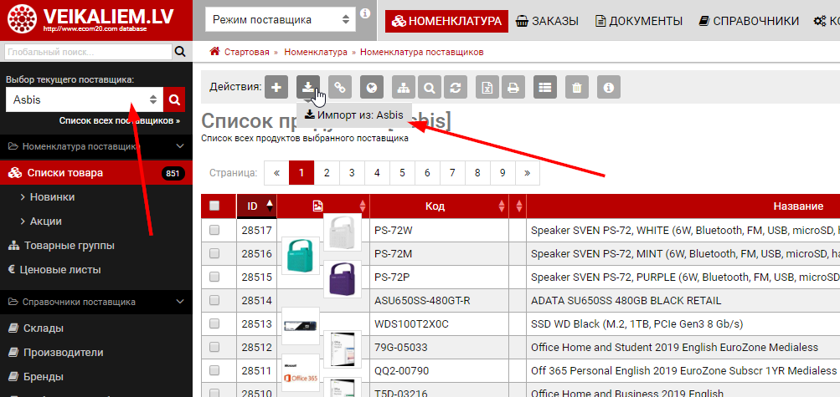
Task: Click the globe action icon
Action: 372,86
